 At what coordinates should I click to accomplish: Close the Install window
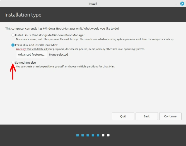pyautogui.click(x=182, y=4)
